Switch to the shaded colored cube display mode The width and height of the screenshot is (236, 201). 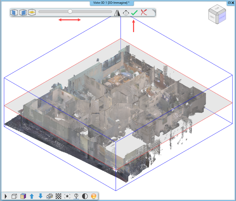(23, 196)
